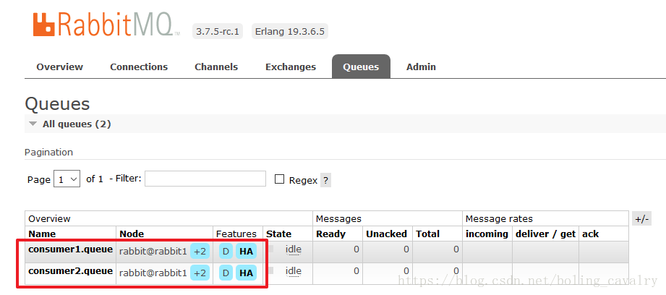Sort by Name column header

pyautogui.click(x=42, y=234)
